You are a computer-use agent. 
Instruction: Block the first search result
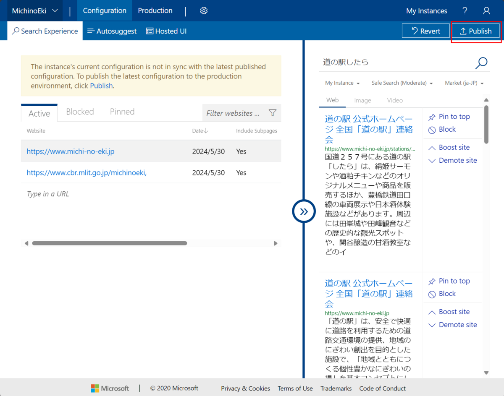click(442, 130)
